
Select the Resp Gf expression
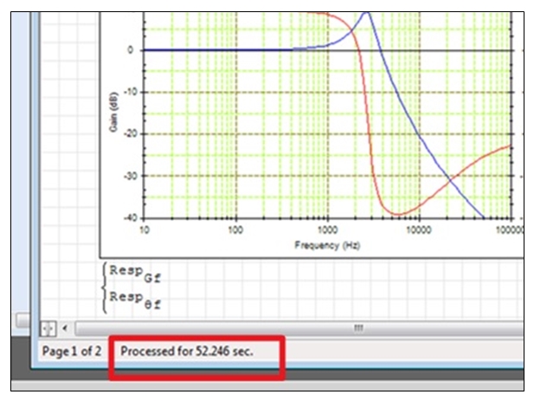(x=134, y=276)
